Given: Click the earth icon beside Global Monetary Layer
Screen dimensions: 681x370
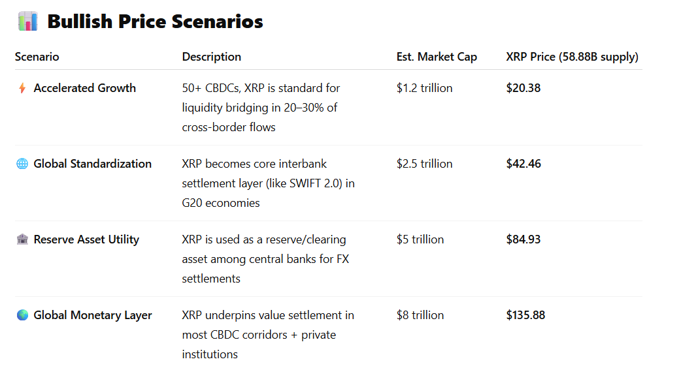Looking at the screenshot, I should point(22,315).
